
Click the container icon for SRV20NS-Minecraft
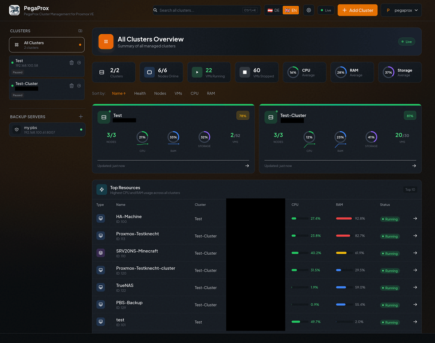point(101,253)
